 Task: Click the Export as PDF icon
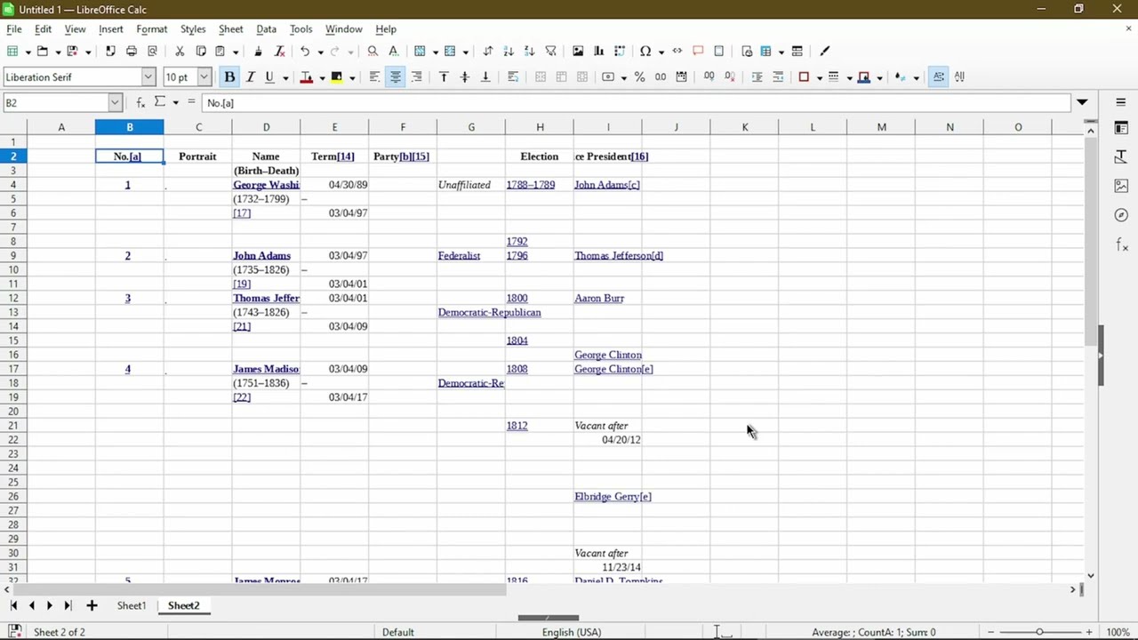tap(110, 51)
